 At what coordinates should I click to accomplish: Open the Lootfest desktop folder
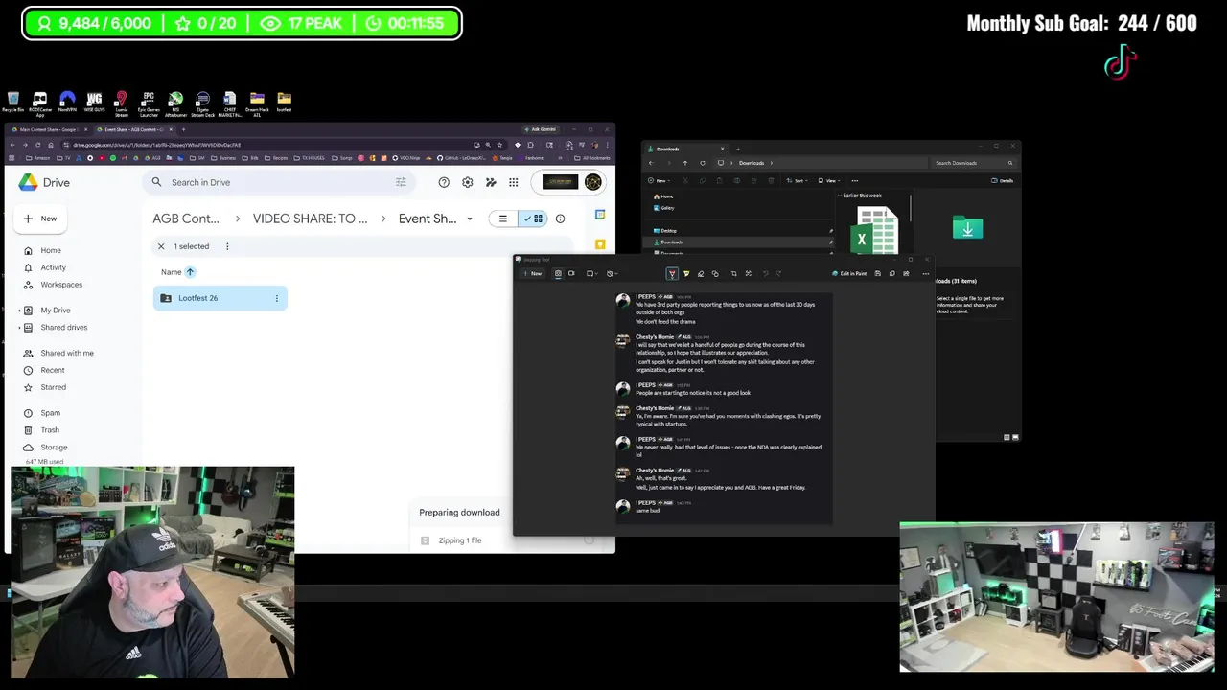pos(284,103)
